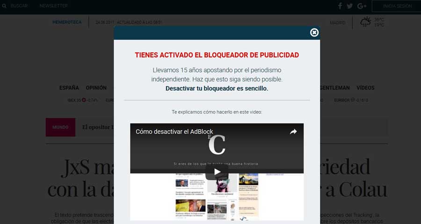Open the Facebook page icon
421x224 pixels.
[x=340, y=6]
